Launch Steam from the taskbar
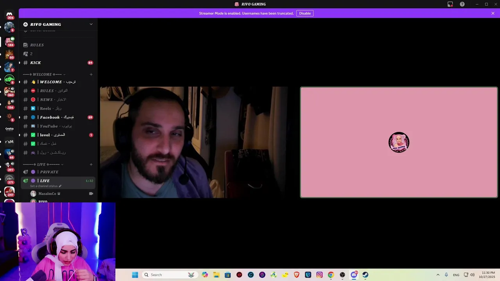The width and height of the screenshot is (500, 281). tap(365, 275)
